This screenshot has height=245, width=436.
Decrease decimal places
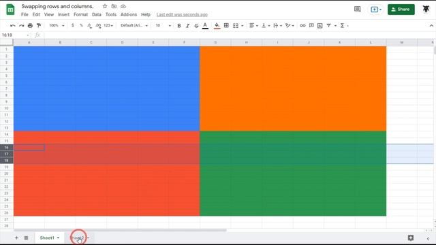tap(89, 26)
